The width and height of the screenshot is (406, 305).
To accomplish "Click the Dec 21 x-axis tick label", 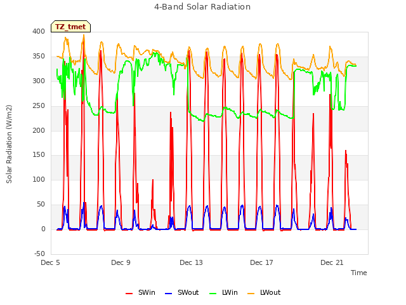I will pos(332,262).
